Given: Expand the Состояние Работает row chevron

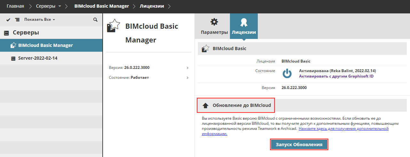Looking at the screenshot, I should pyautogui.click(x=187, y=78).
